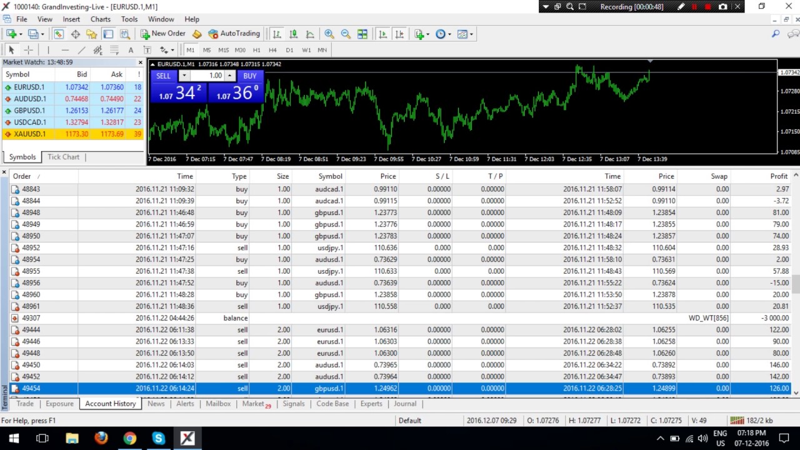Select the equidistant channel tool
The image size is (800, 450).
pos(97,50)
